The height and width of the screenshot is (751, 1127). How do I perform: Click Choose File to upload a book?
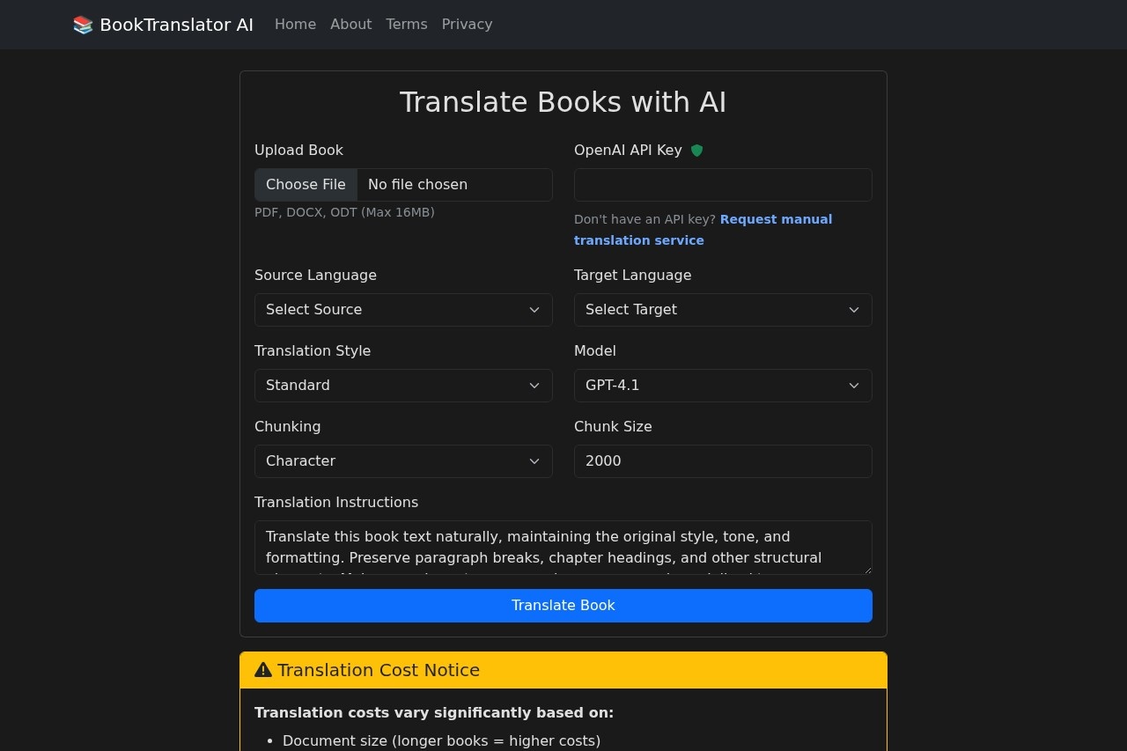click(306, 184)
